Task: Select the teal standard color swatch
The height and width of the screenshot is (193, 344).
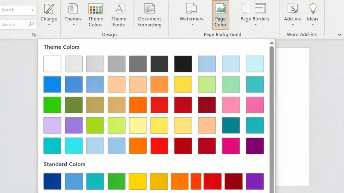Action: coord(95,182)
